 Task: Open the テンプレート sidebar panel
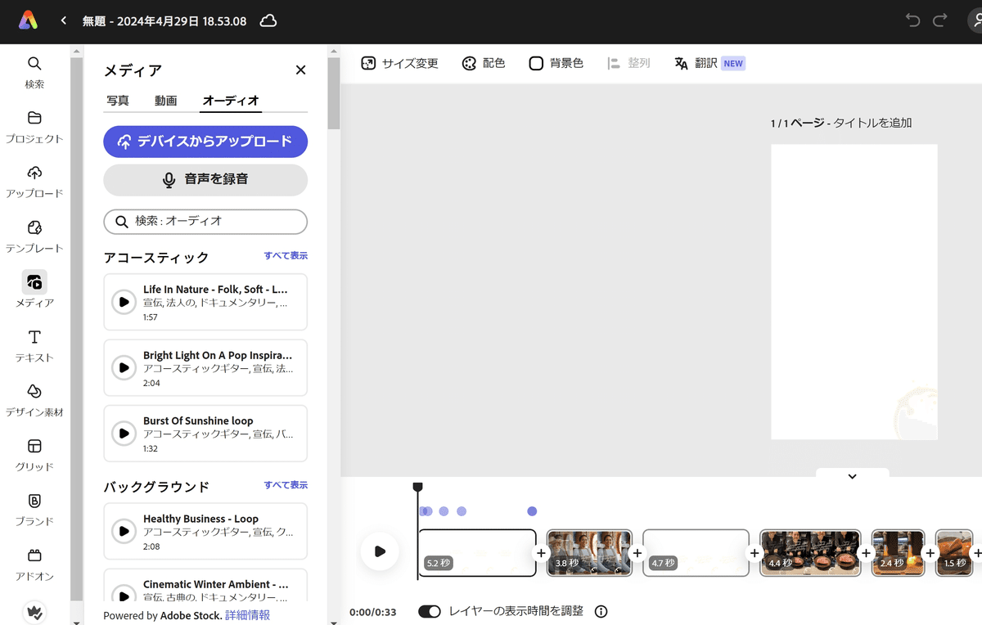tap(34, 236)
